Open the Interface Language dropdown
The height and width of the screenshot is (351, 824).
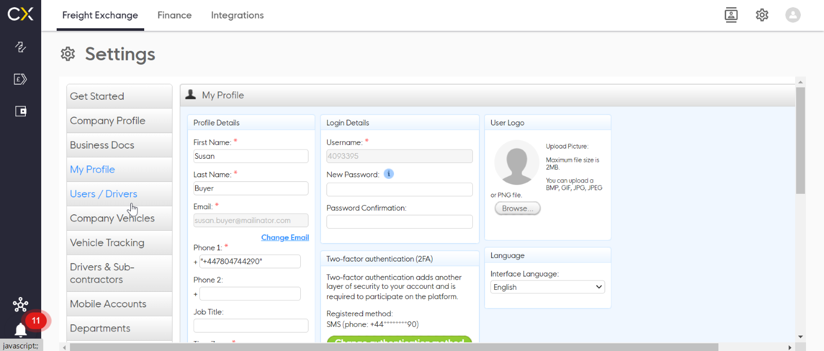(x=547, y=287)
